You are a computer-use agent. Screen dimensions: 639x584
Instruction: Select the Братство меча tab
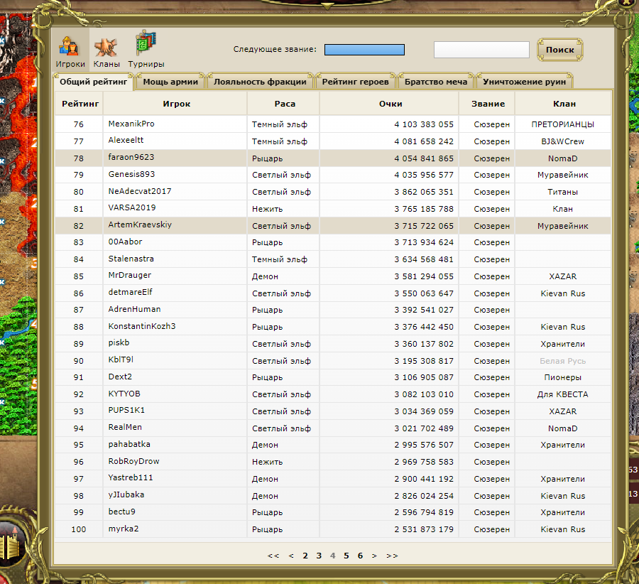(436, 82)
